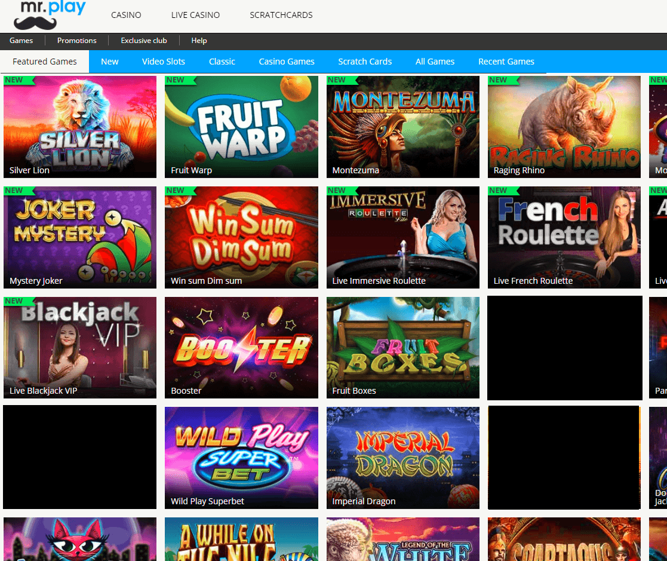Open the Promotions page
This screenshot has width=667, height=561.
point(77,41)
